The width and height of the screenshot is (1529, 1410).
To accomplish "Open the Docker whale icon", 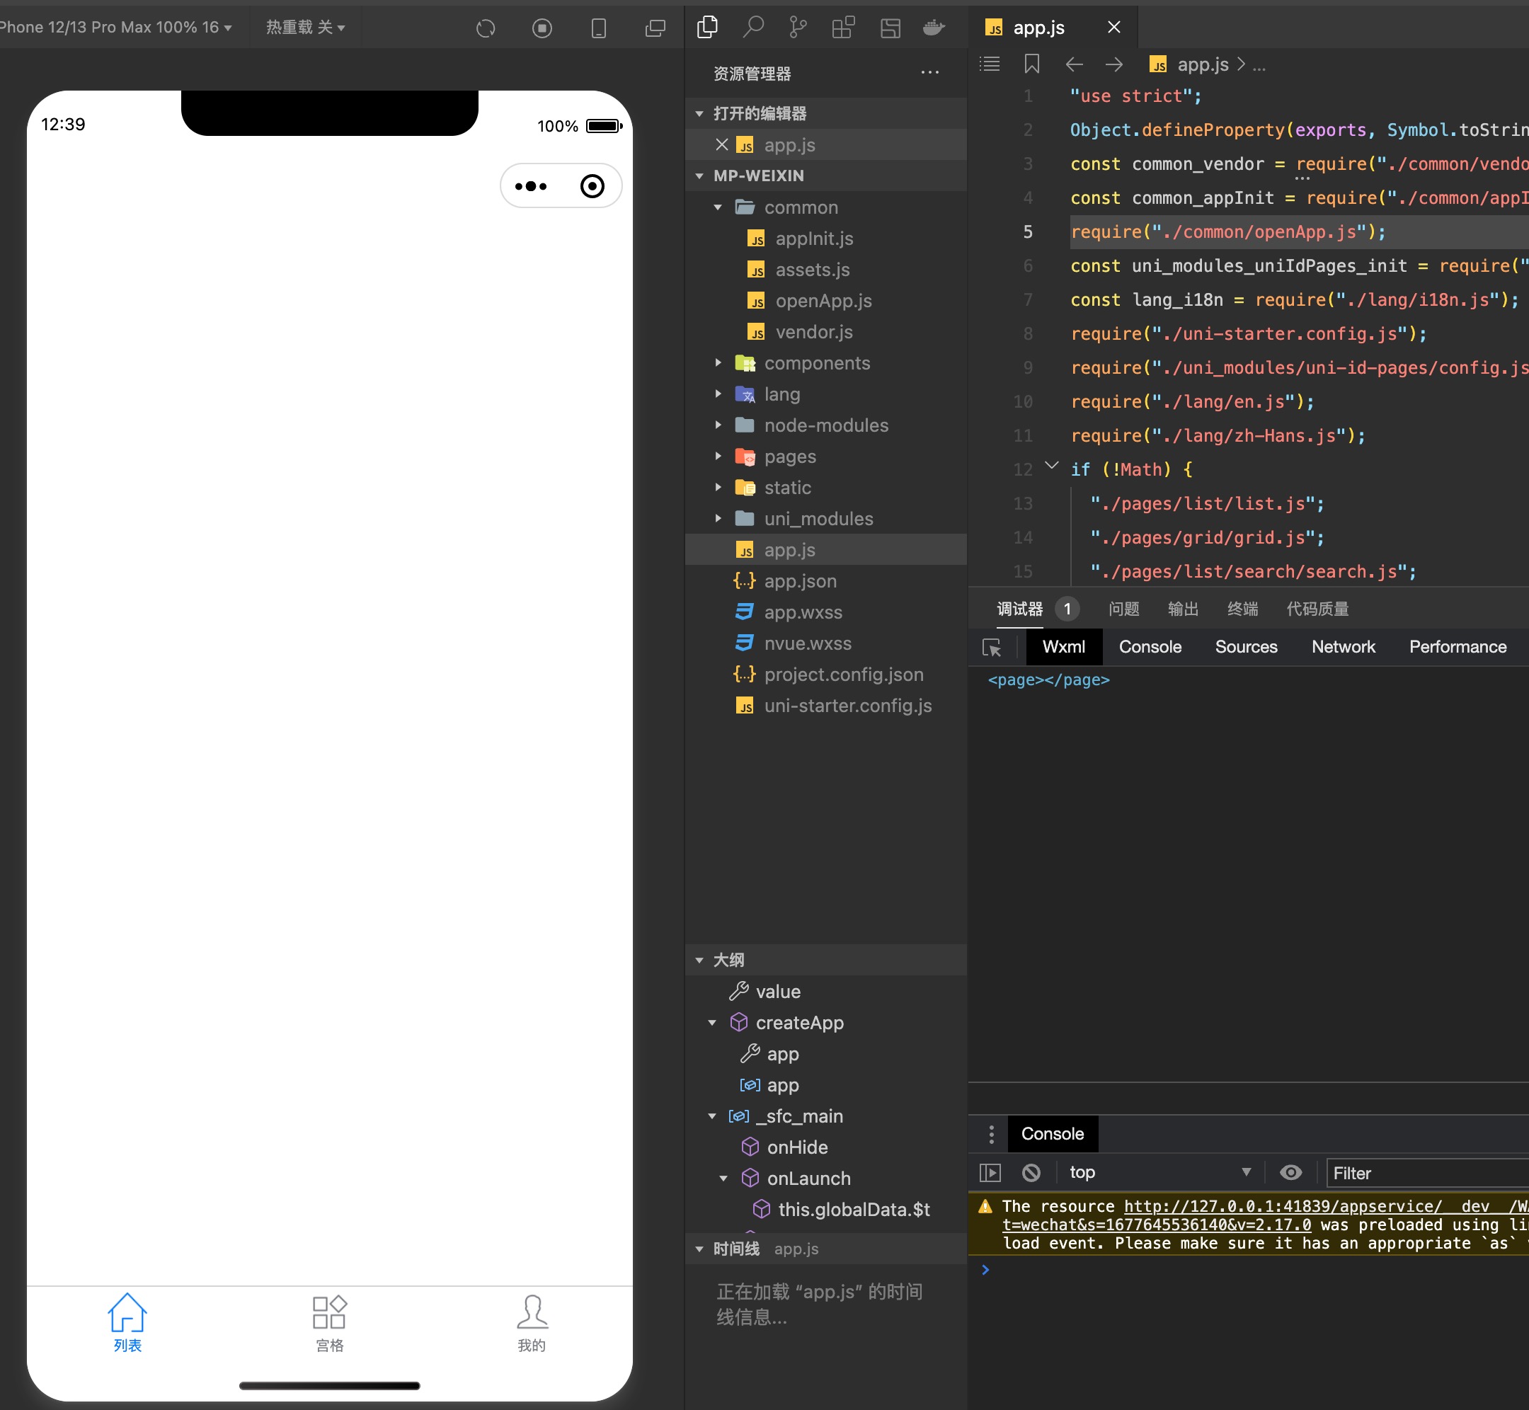I will click(x=934, y=28).
